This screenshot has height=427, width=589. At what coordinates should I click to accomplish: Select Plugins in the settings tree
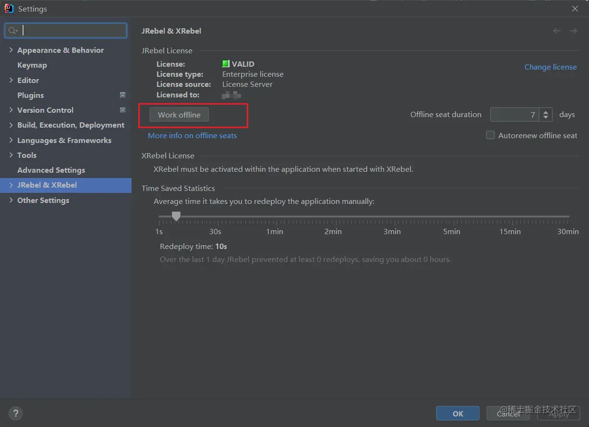click(x=30, y=95)
